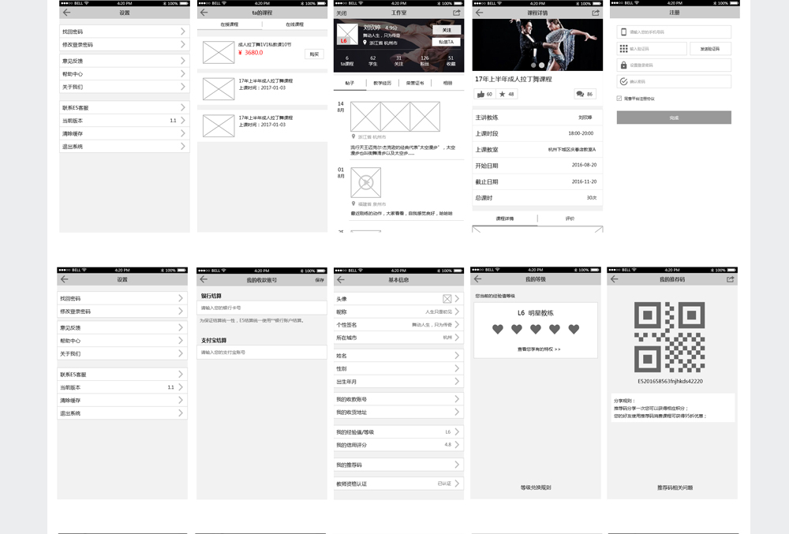Open the 我的收货地址 row chevron
Image resolution: width=789 pixels, height=534 pixels.
tap(457, 412)
